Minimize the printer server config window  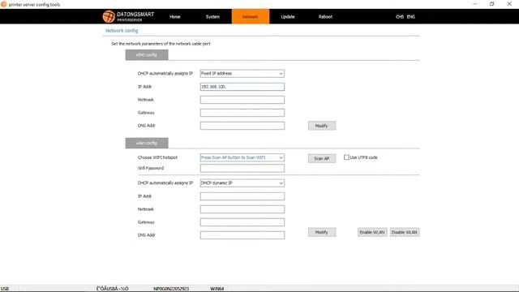point(475,4)
